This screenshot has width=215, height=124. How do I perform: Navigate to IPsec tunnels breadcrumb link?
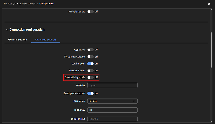29,3
